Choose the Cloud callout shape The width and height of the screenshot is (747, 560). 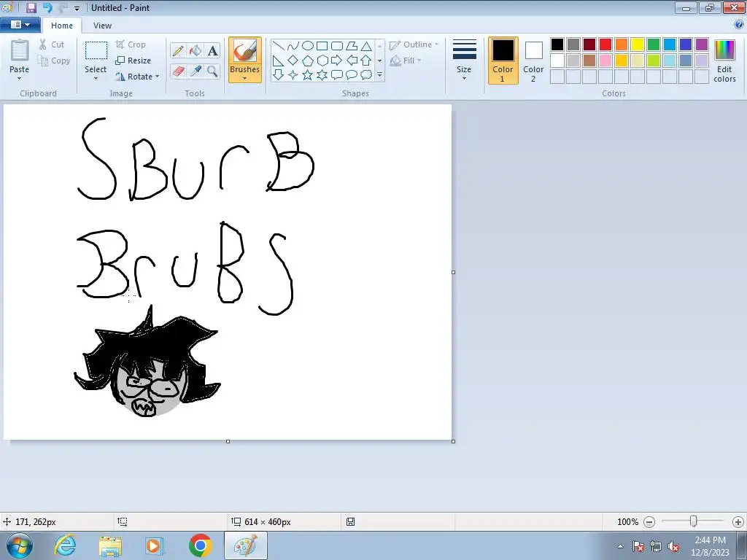click(x=366, y=75)
